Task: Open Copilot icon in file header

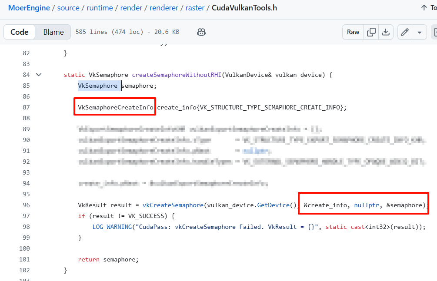Action: click(x=201, y=32)
